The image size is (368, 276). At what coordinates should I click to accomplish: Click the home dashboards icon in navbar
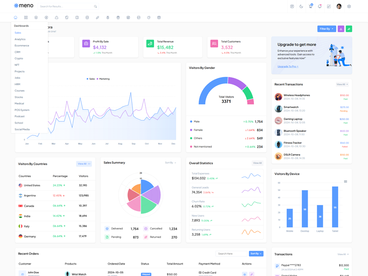(16, 17)
